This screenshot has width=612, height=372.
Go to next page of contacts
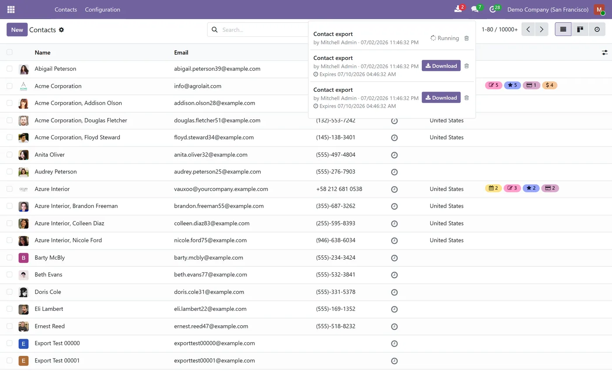click(x=542, y=29)
